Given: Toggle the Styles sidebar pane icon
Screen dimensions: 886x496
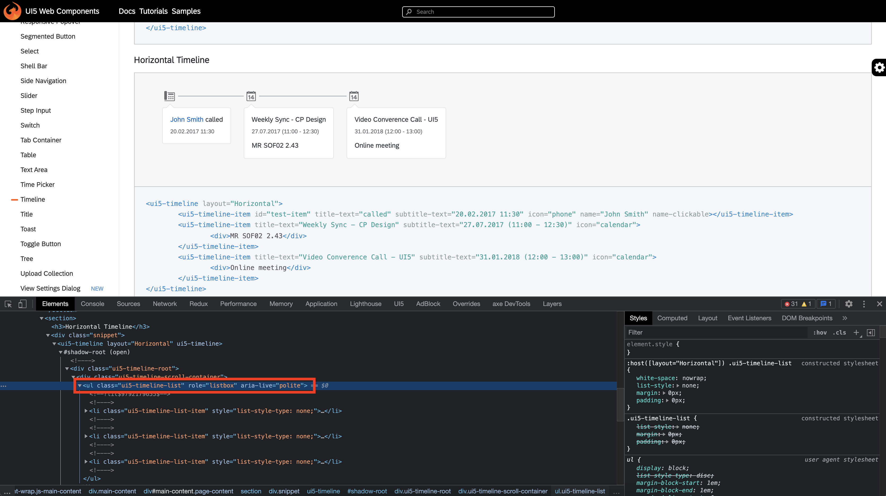Looking at the screenshot, I should (x=871, y=332).
